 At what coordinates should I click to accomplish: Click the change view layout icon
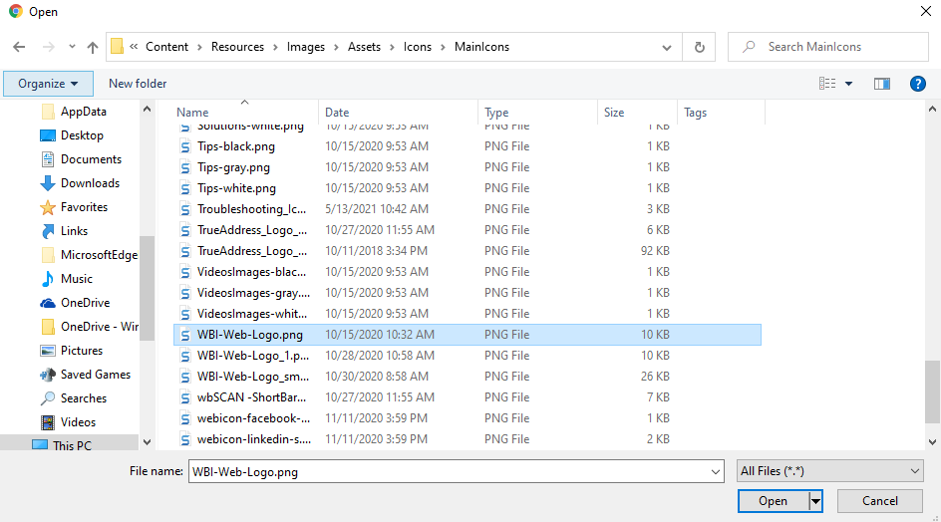click(x=827, y=84)
